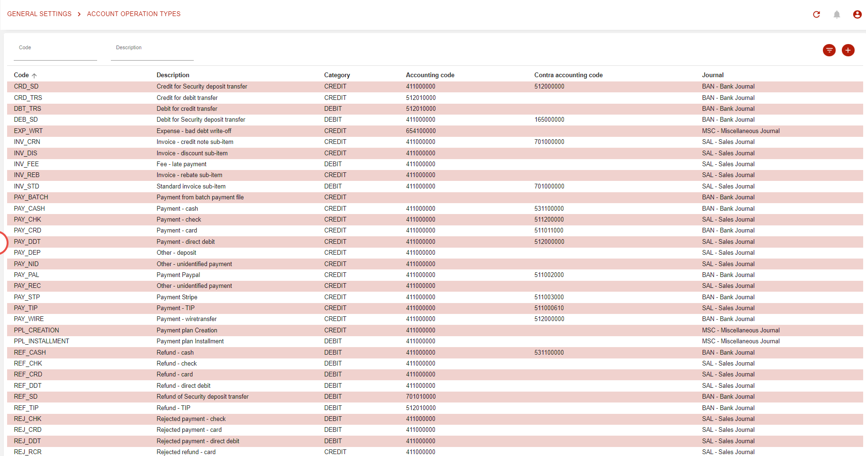Click the refresh icon in top bar
Viewport: 866px width, 456px height.
(x=816, y=14)
